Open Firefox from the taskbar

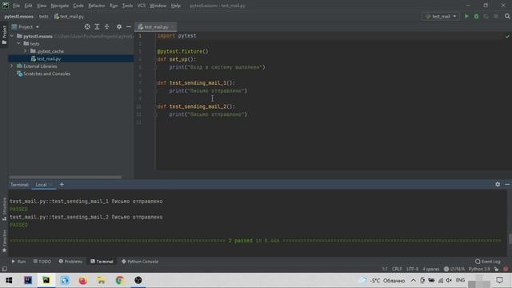pyautogui.click(x=83, y=281)
